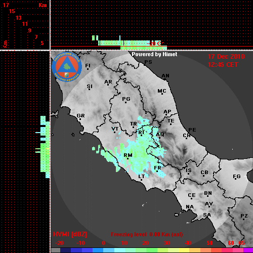Screen dimensions: 253x253
Task: Click the AP city label
Action: point(167,111)
